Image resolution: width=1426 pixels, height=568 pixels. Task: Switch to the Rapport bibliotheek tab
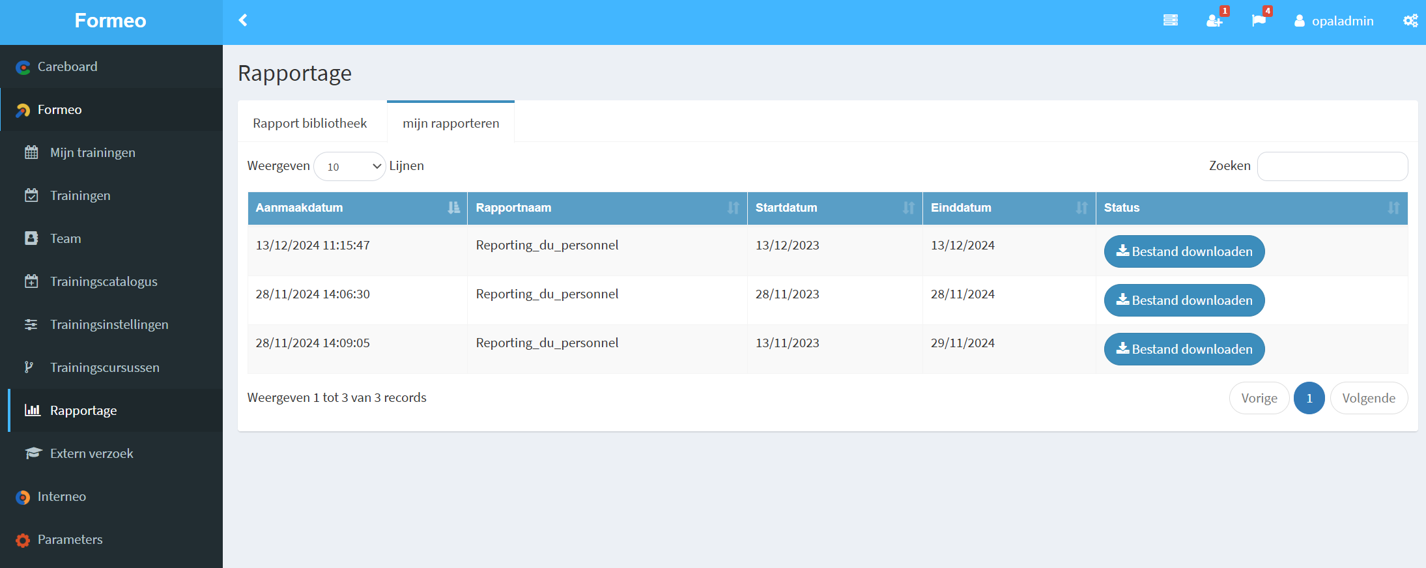click(x=310, y=123)
